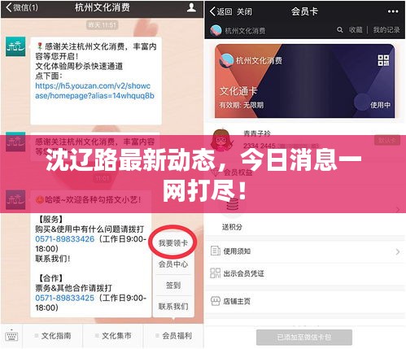Expand the 会员福利 bottom menu

point(173,336)
